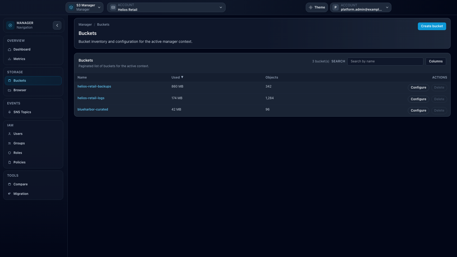Select the Users icon under IAM
This screenshot has width=457, height=257.
coord(10,134)
